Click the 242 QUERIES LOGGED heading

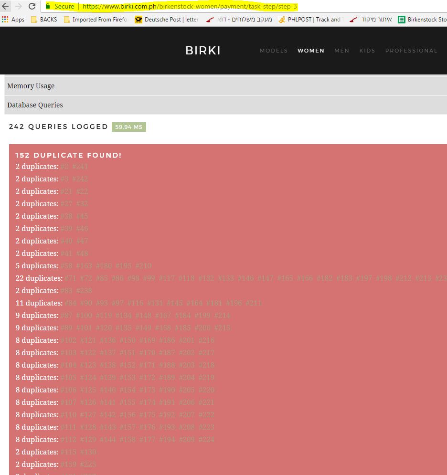click(58, 127)
